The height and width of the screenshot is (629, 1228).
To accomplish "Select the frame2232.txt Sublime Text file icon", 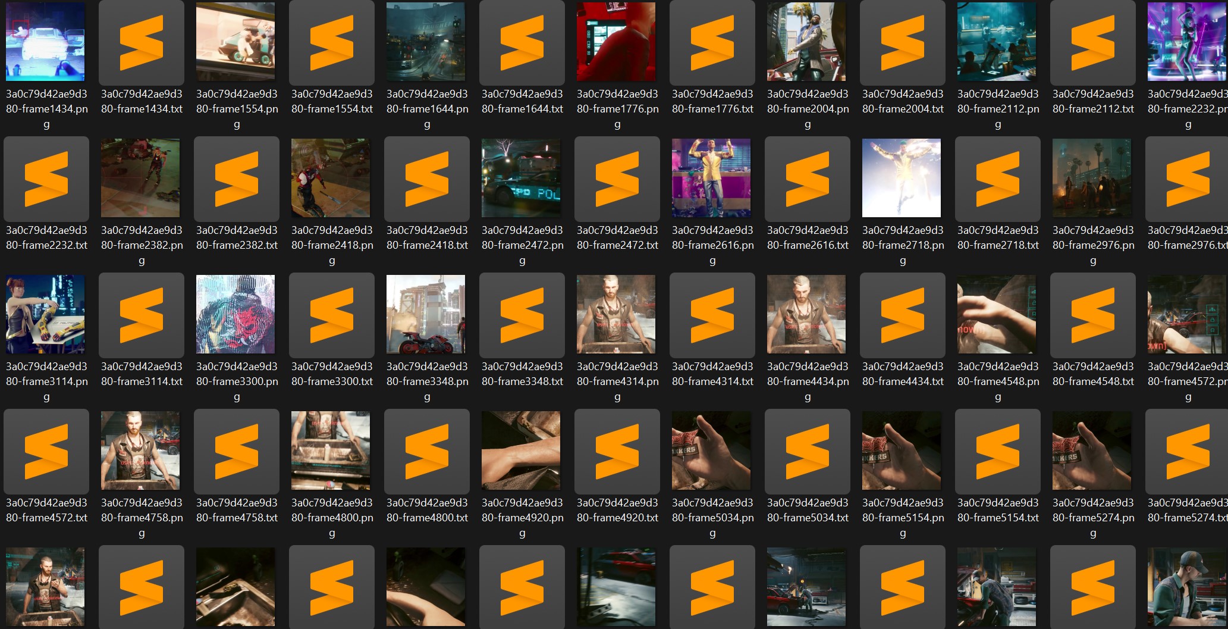I will point(46,179).
